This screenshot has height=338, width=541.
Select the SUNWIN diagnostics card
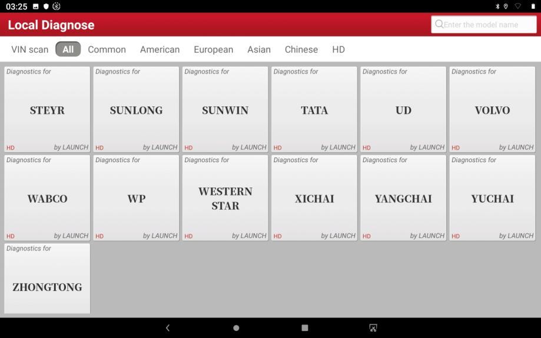225,109
